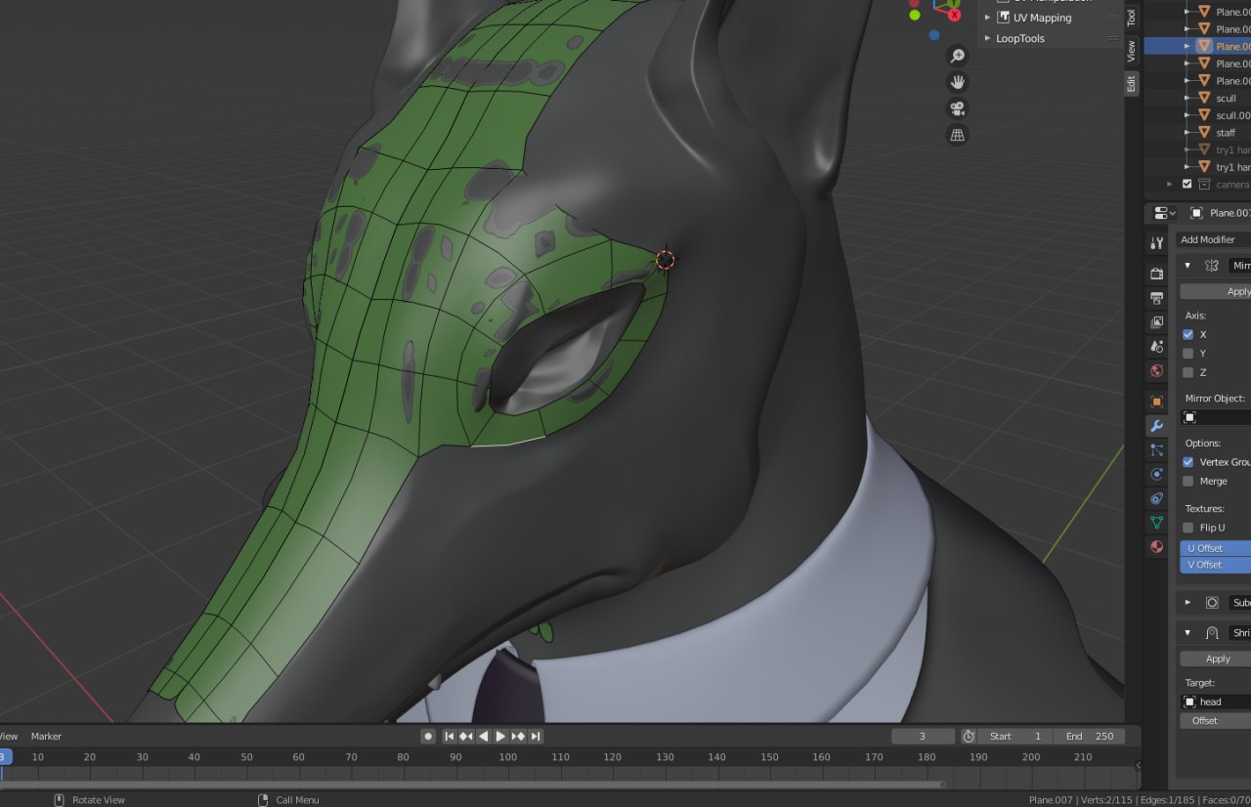Click the blue dot on navigation gizmo

pos(934,34)
